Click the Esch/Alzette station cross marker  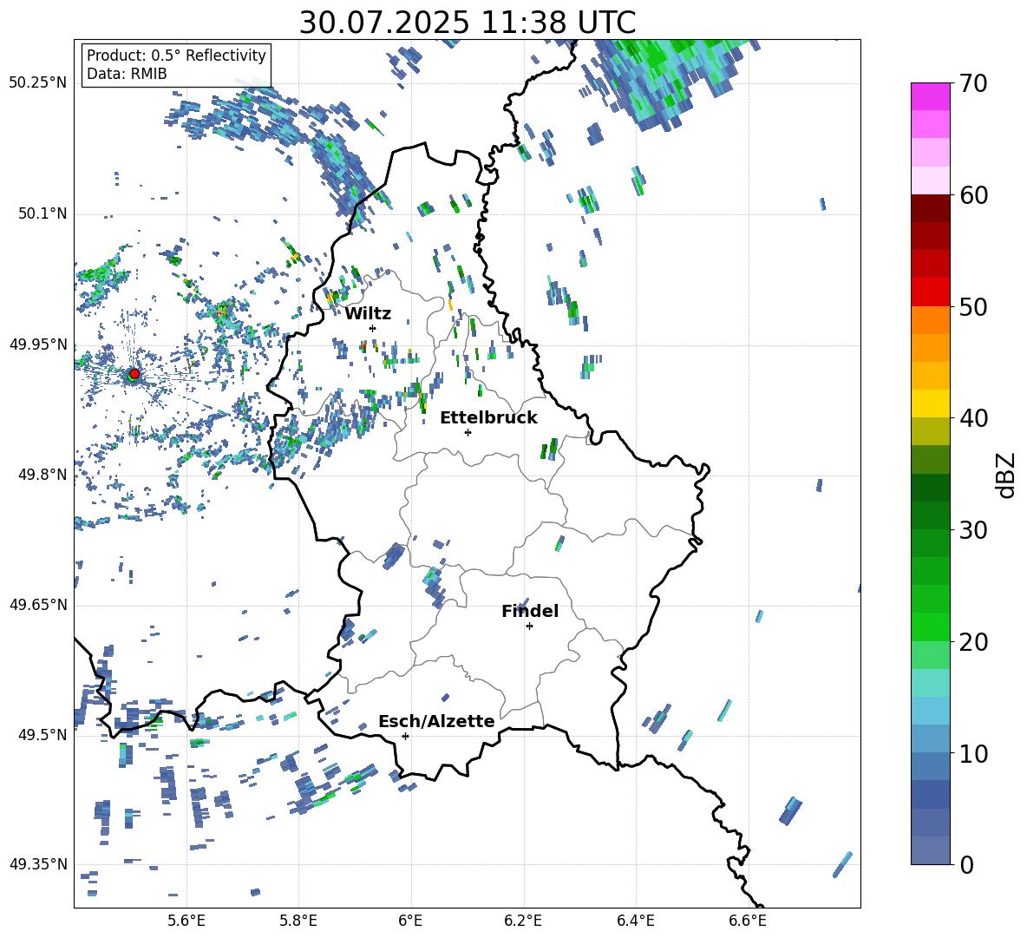point(405,736)
